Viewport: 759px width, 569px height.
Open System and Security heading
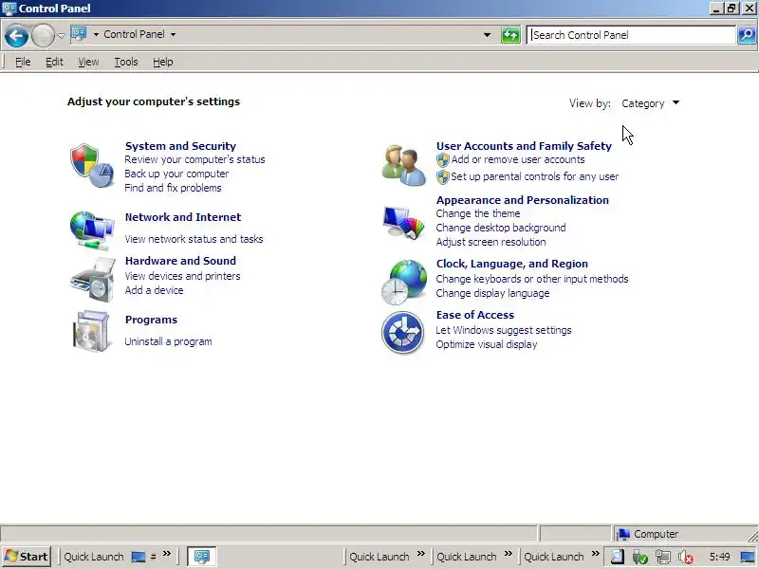(180, 146)
